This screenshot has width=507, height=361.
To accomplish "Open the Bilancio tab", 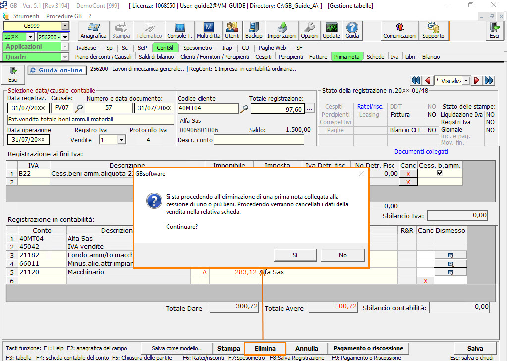I will 431,57.
